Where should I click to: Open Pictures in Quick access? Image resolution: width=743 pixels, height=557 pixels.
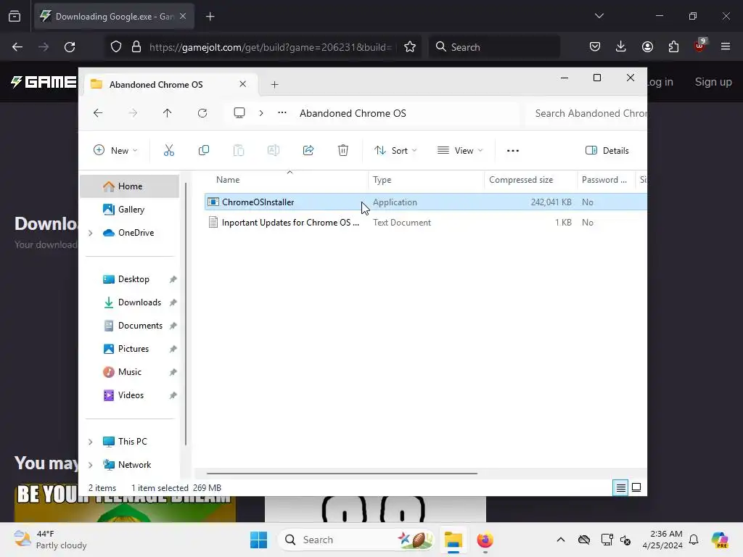pyautogui.click(x=130, y=349)
